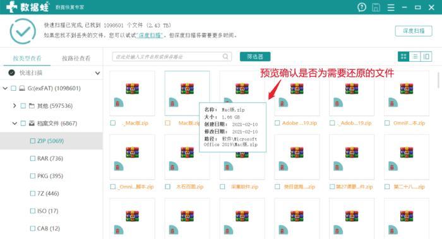Screen dimensions: 442x239
Task: Select the ZIP (5069) category
Action: (51, 141)
